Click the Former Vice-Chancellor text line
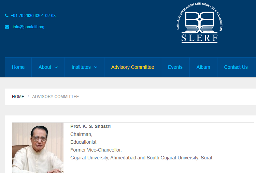This screenshot has width=256, height=173. pyautogui.click(x=96, y=150)
